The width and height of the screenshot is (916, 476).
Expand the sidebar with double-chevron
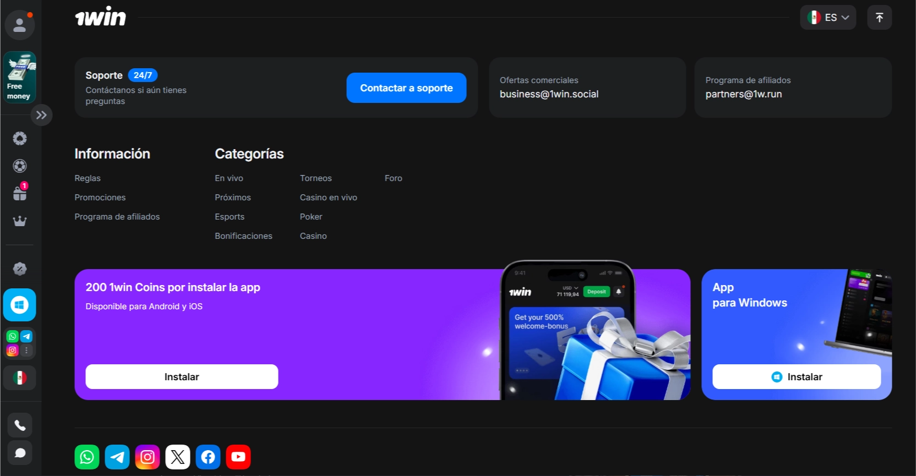41,115
